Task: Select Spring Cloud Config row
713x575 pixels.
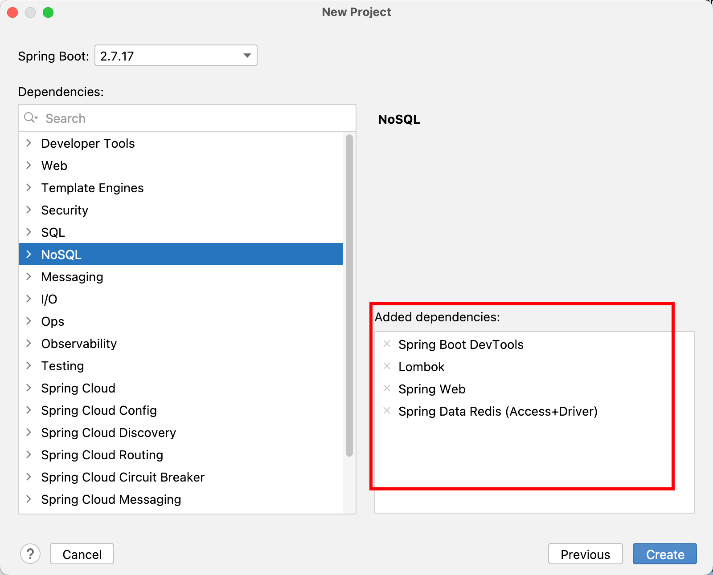Action: pyautogui.click(x=181, y=410)
